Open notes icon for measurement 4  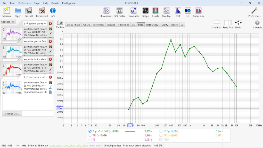click(x=50, y=92)
